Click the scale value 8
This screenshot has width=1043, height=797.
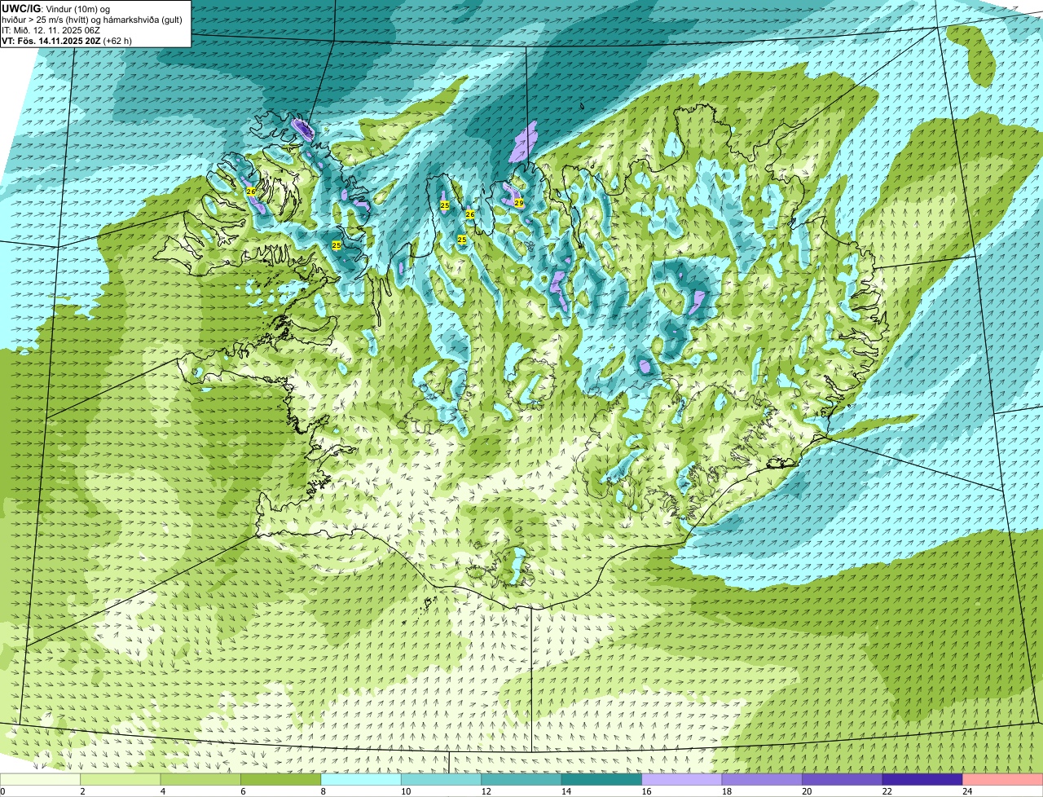click(x=323, y=791)
